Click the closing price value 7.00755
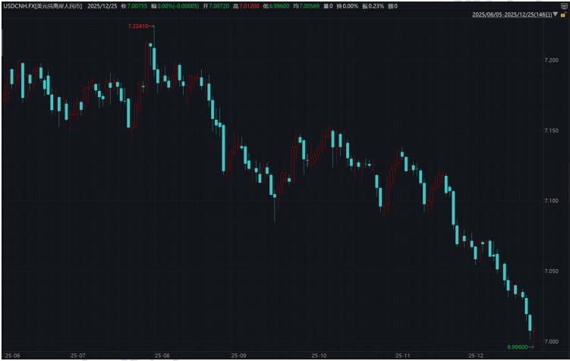 click(x=137, y=5)
